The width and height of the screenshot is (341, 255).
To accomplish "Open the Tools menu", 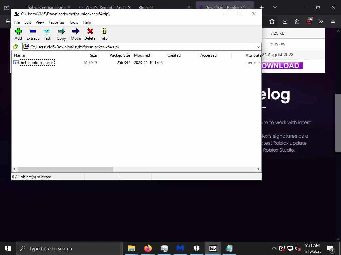I will tap(73, 22).
